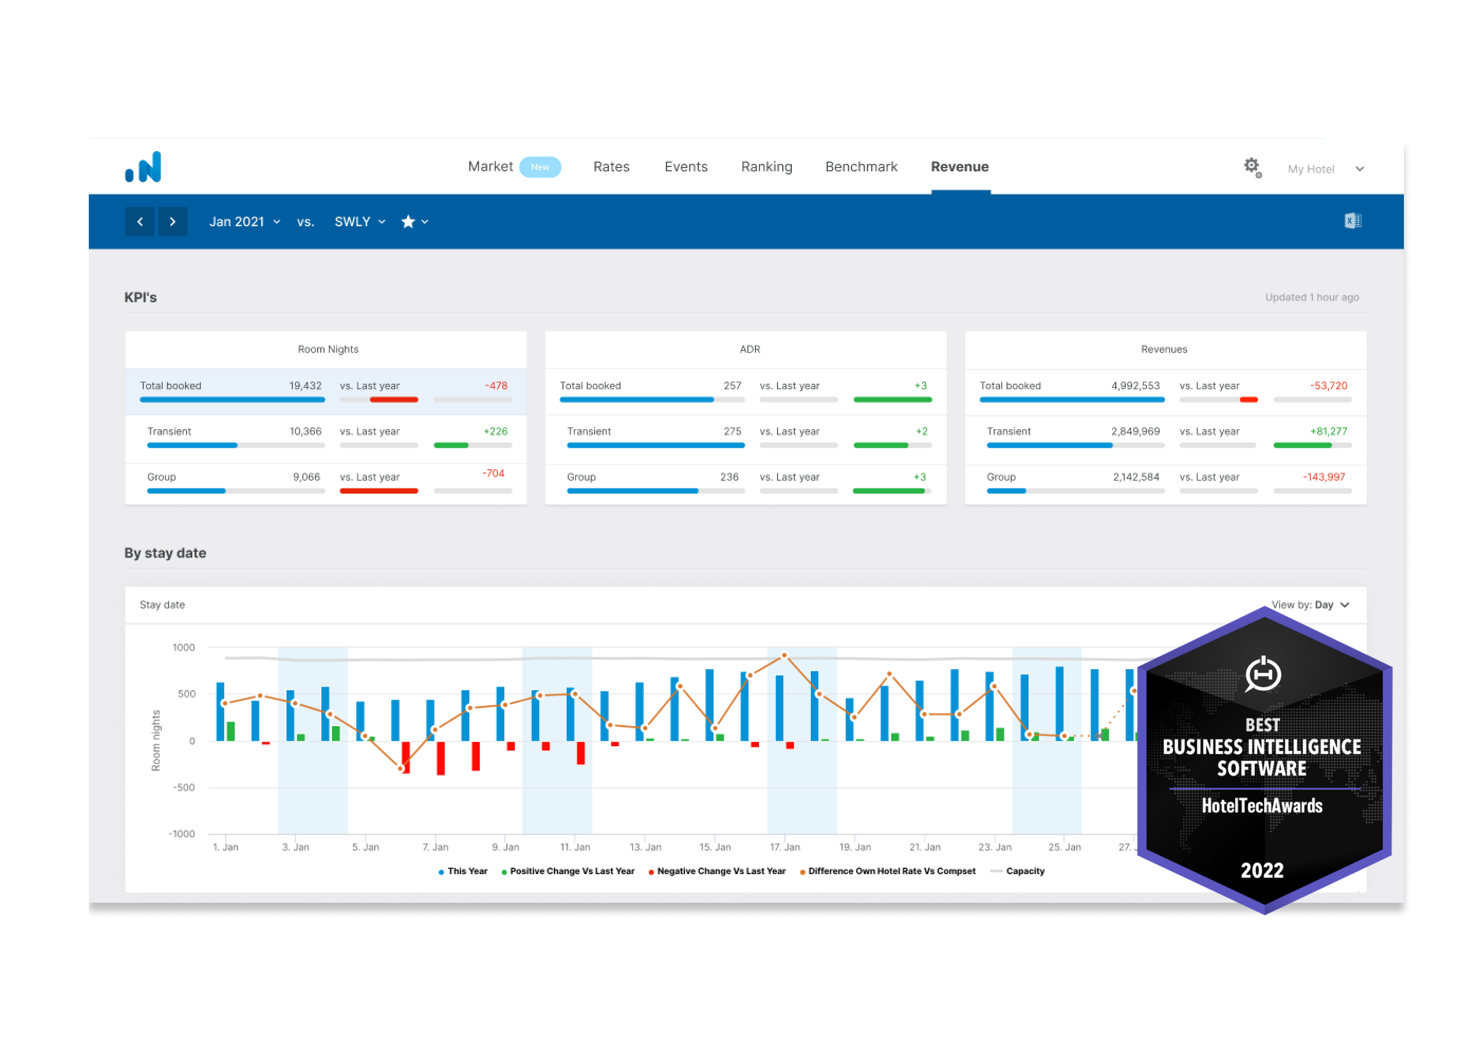Open the settings gear icon
The width and height of the screenshot is (1480, 1057).
click(1252, 166)
